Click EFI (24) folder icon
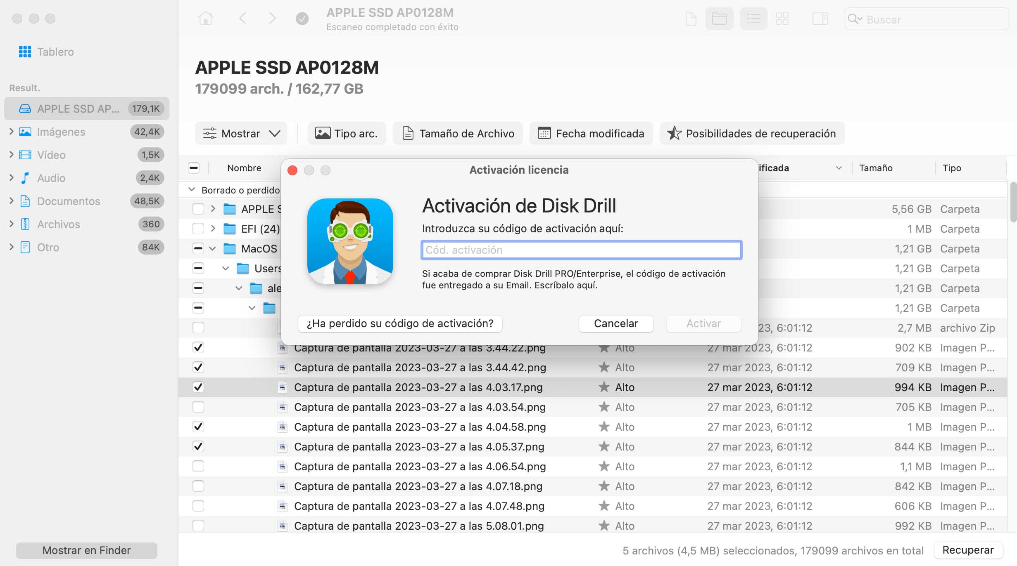Screen dimensions: 1017x566 (x=230, y=229)
